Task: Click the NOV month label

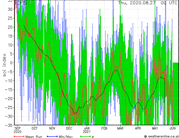Action: tap(52, 128)
